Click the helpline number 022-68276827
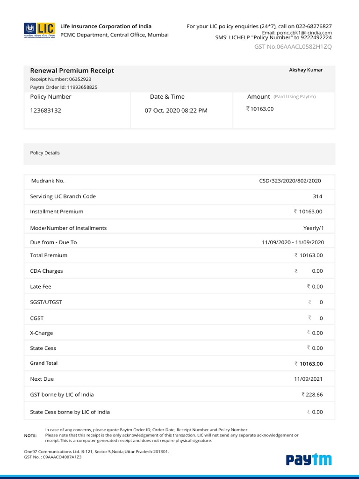The image size is (359, 479). click(312, 26)
